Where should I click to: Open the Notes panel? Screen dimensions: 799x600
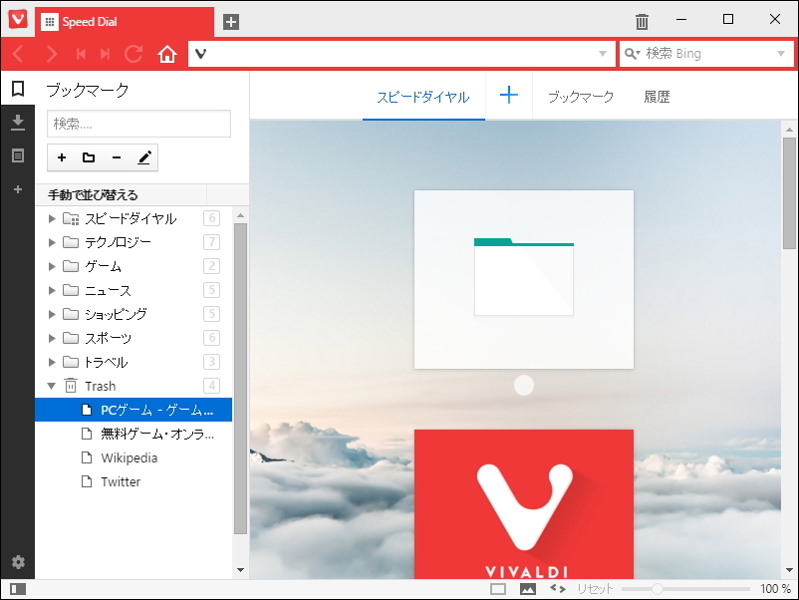(18, 155)
